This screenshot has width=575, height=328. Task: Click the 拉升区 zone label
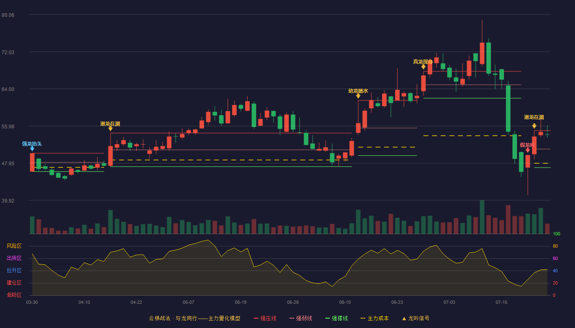[x=14, y=271]
